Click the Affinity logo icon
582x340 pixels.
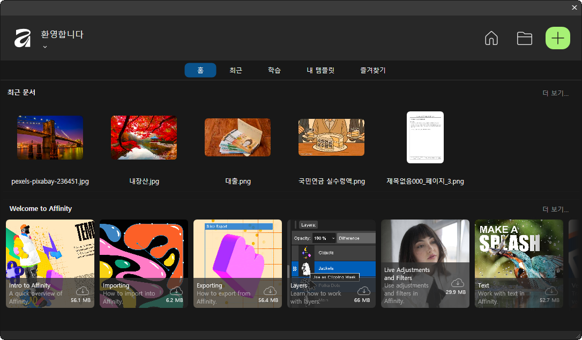23,38
